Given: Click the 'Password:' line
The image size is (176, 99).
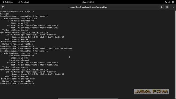Looking at the screenshot, I should (5, 14).
